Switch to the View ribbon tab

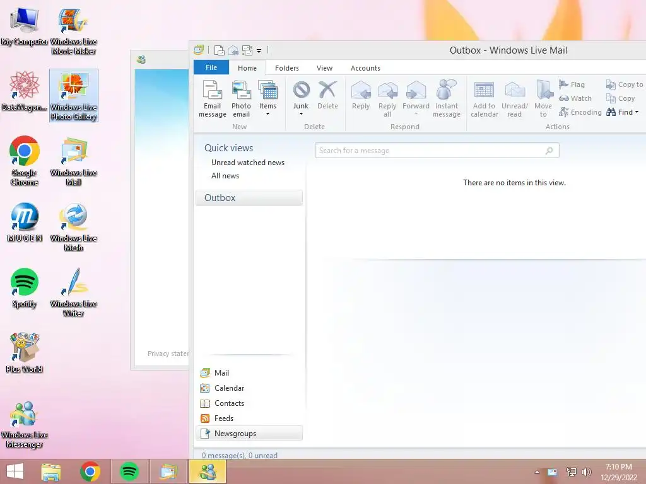(x=324, y=68)
